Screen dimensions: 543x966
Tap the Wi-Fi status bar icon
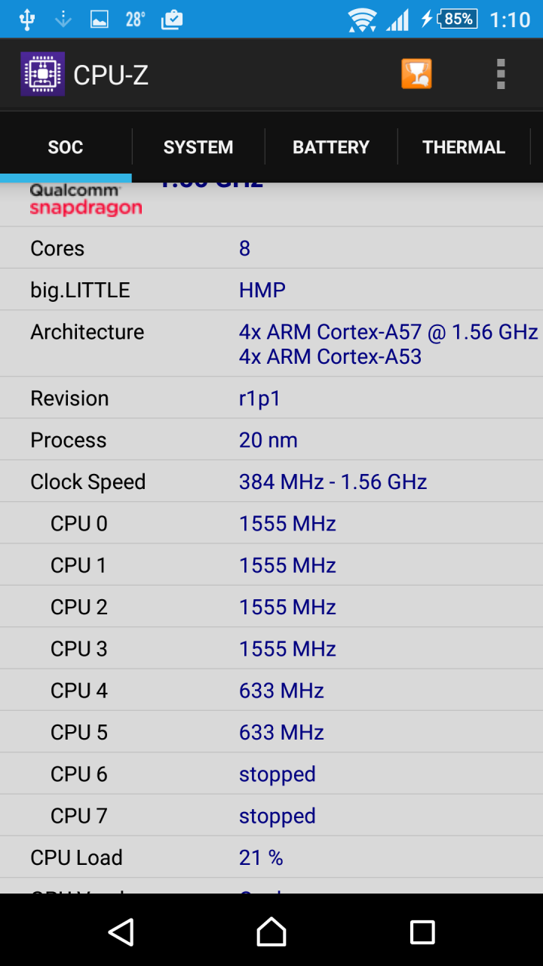click(362, 20)
